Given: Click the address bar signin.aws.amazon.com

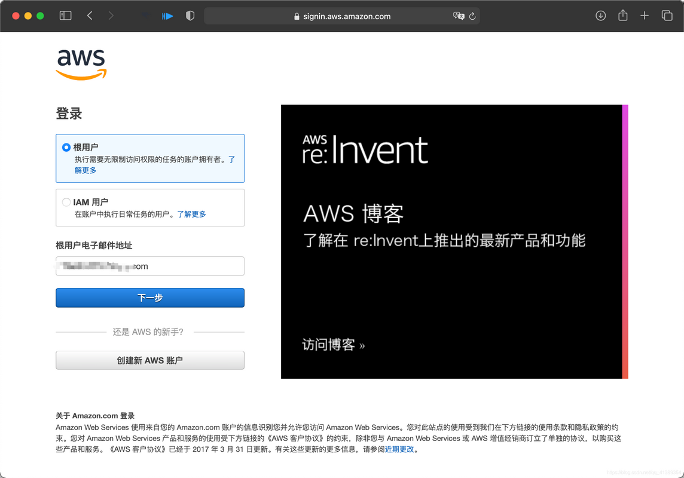Looking at the screenshot, I should (341, 16).
